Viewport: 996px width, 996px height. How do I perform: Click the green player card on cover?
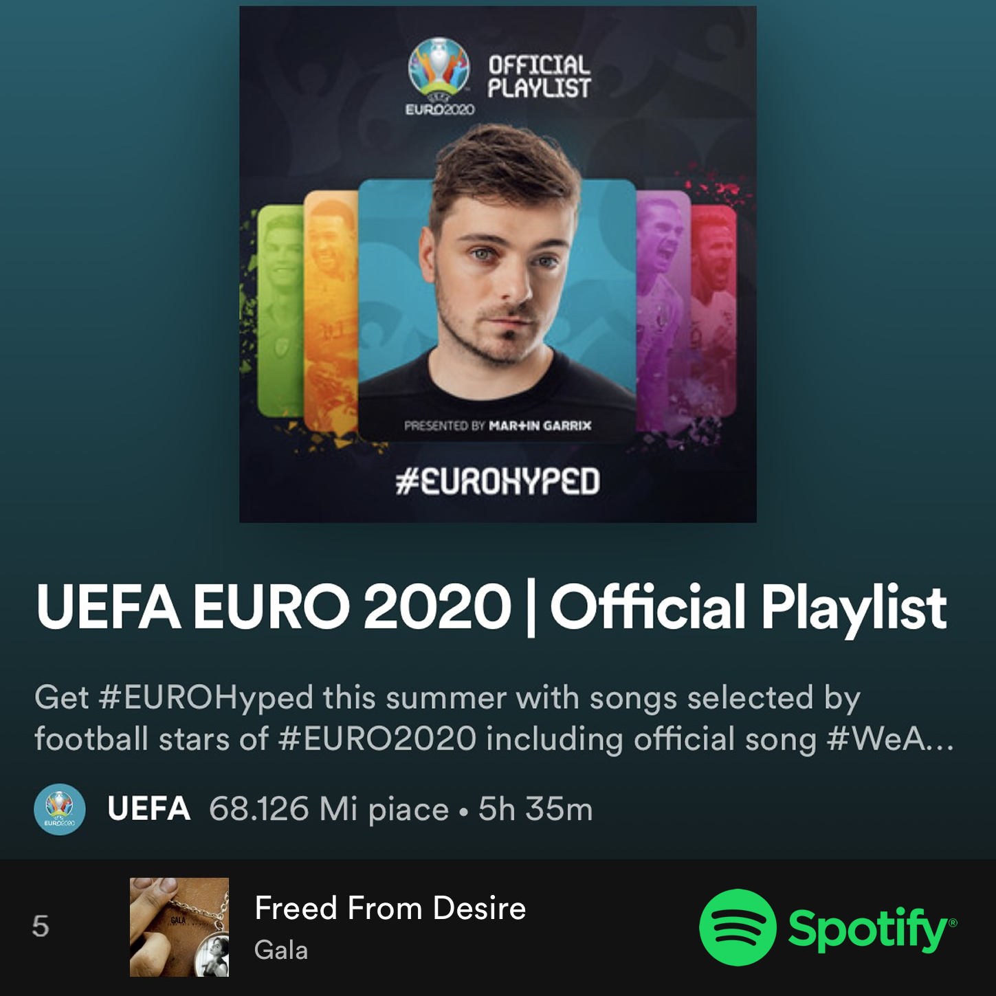280,311
